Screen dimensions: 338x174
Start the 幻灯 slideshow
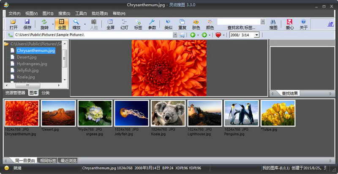[x=124, y=24]
